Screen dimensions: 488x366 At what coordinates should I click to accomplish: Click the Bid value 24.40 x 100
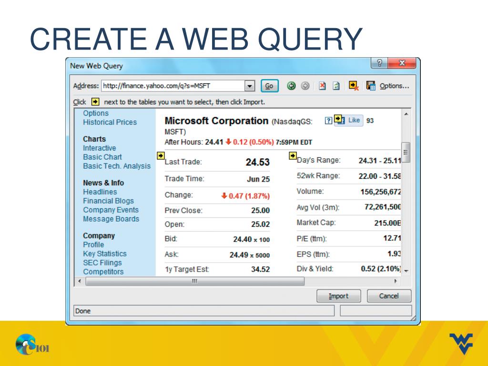[x=252, y=239]
